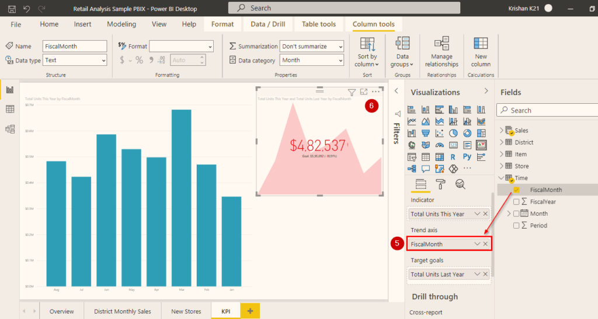The height and width of the screenshot is (319, 598).
Task: Undo the last action
Action: pos(27,8)
